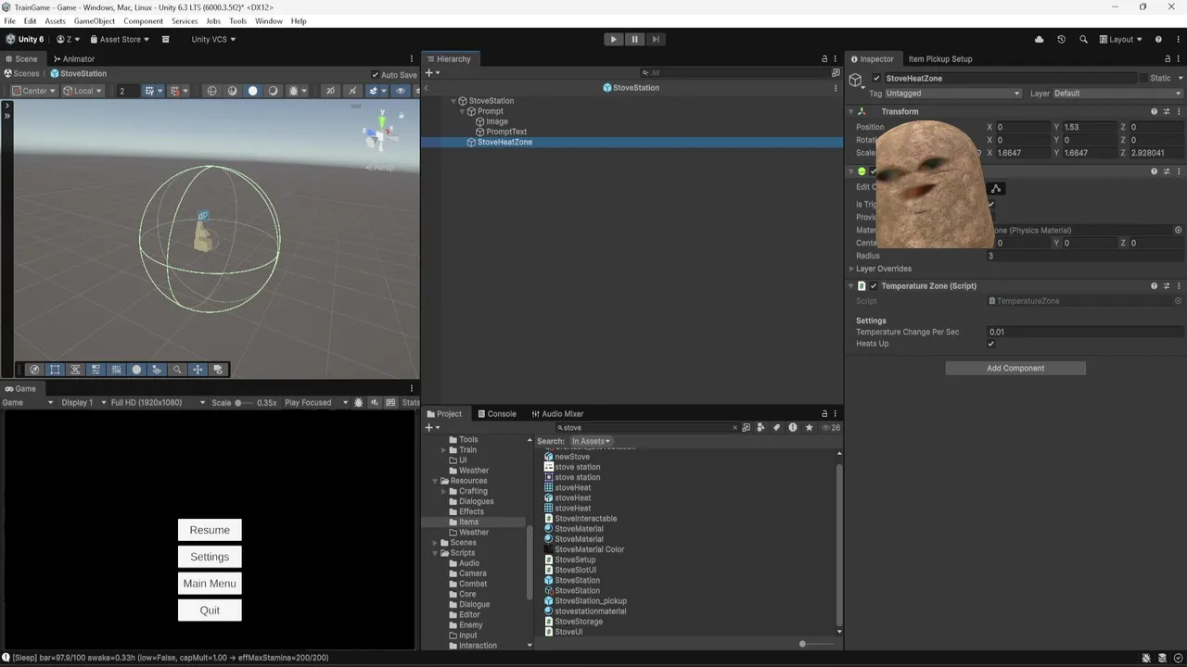This screenshot has width=1187, height=667.
Task: Toggle the Static checkbox
Action: 1143,79
